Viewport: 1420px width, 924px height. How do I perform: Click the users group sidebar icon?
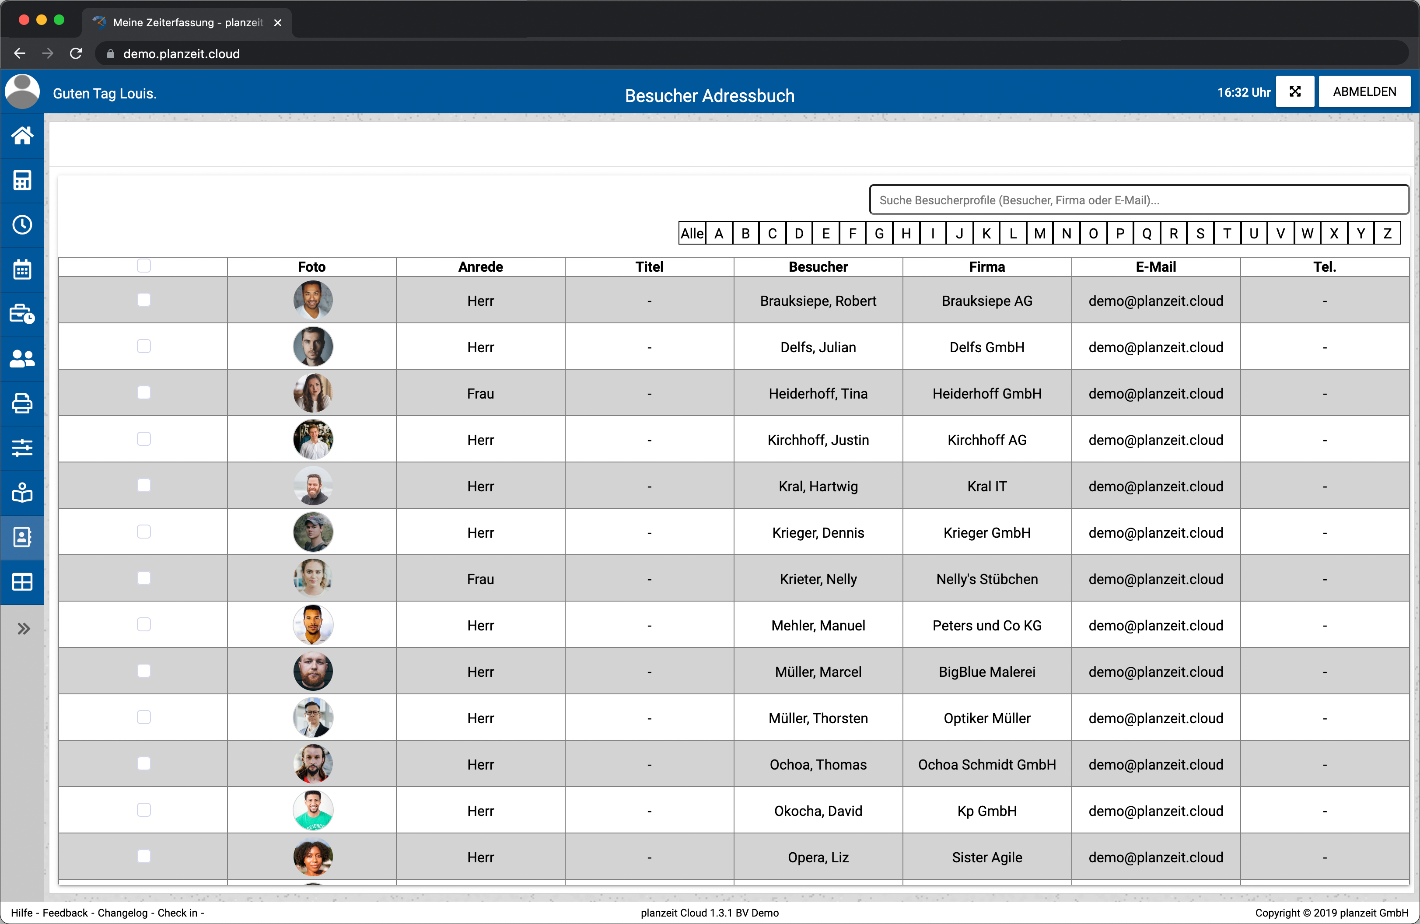point(22,358)
